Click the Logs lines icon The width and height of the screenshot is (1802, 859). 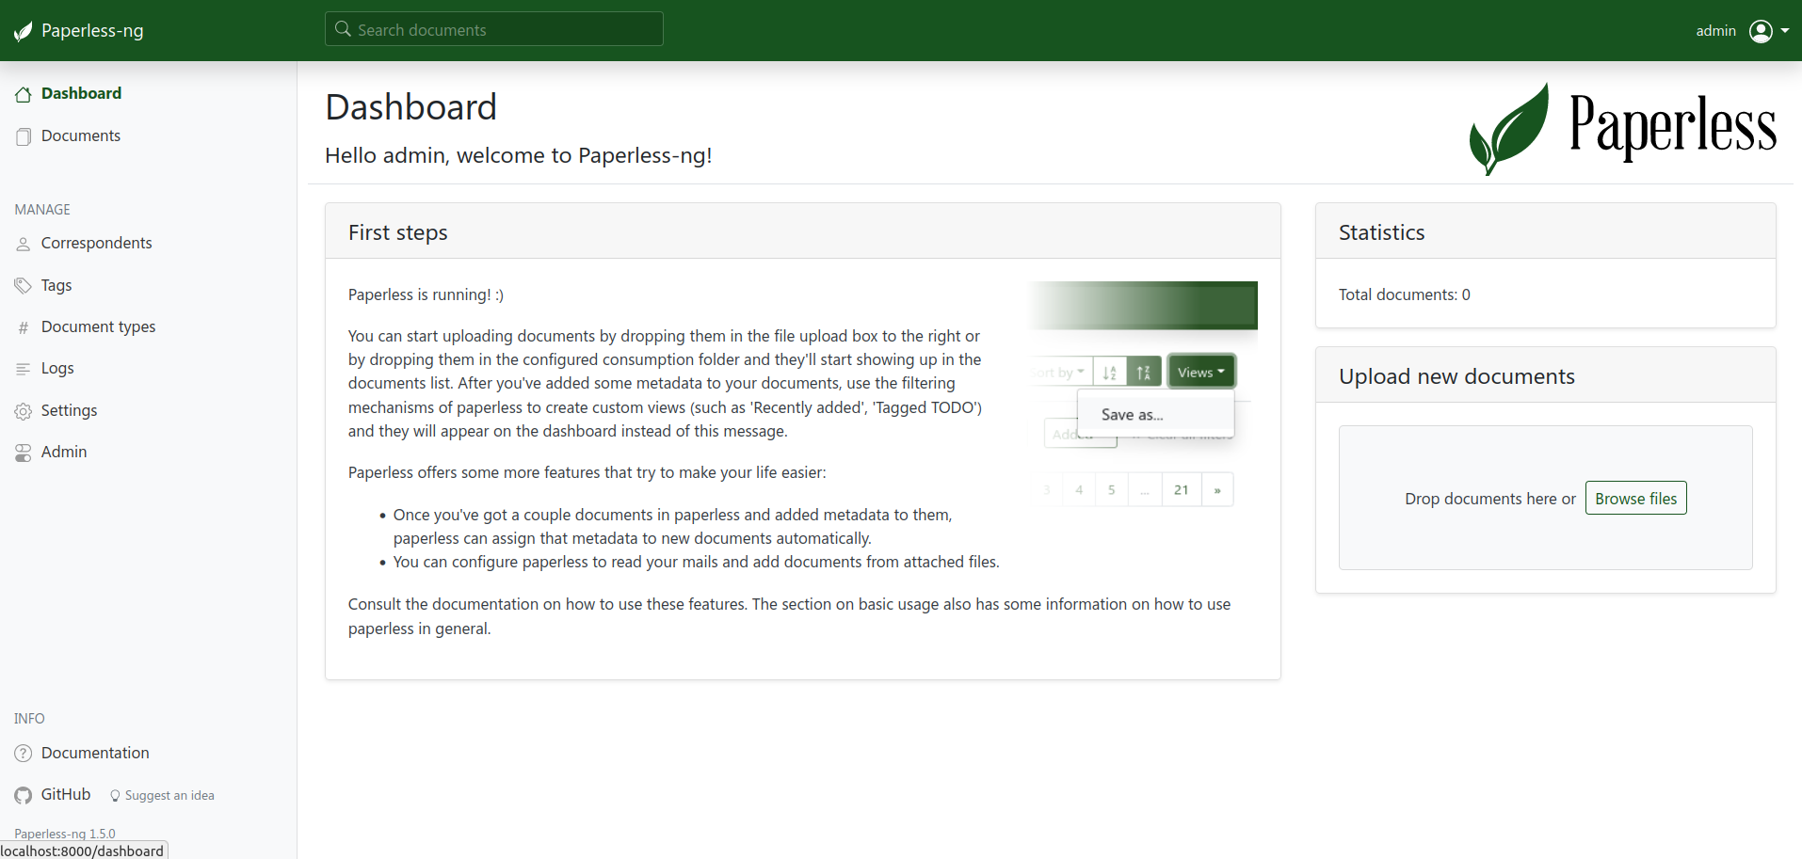click(24, 369)
